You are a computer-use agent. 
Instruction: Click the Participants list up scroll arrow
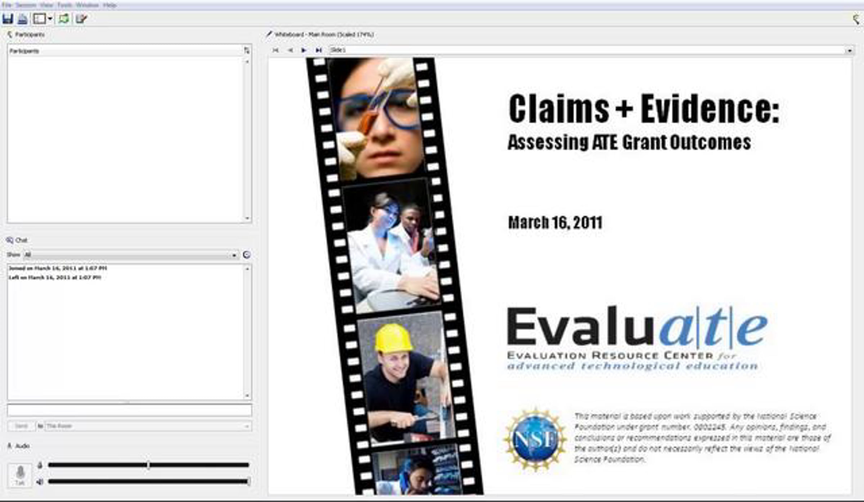tap(247, 62)
